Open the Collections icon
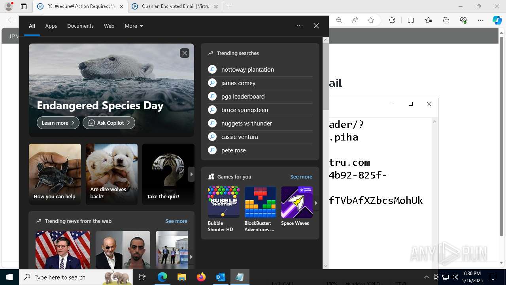This screenshot has width=506, height=285. [446, 20]
